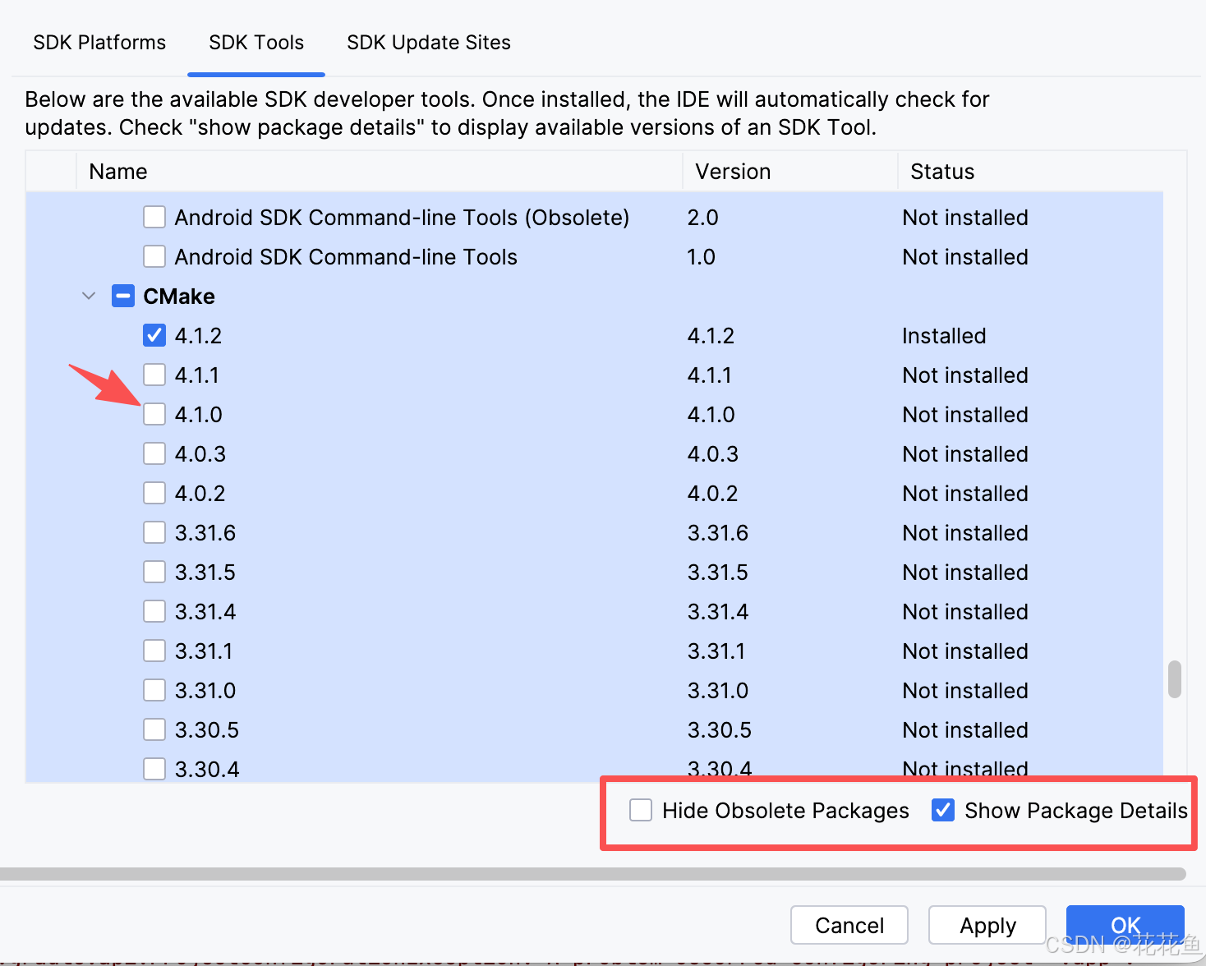Image resolution: width=1206 pixels, height=966 pixels.
Task: Enable Hide Obsolete Packages checkbox
Action: 641,810
